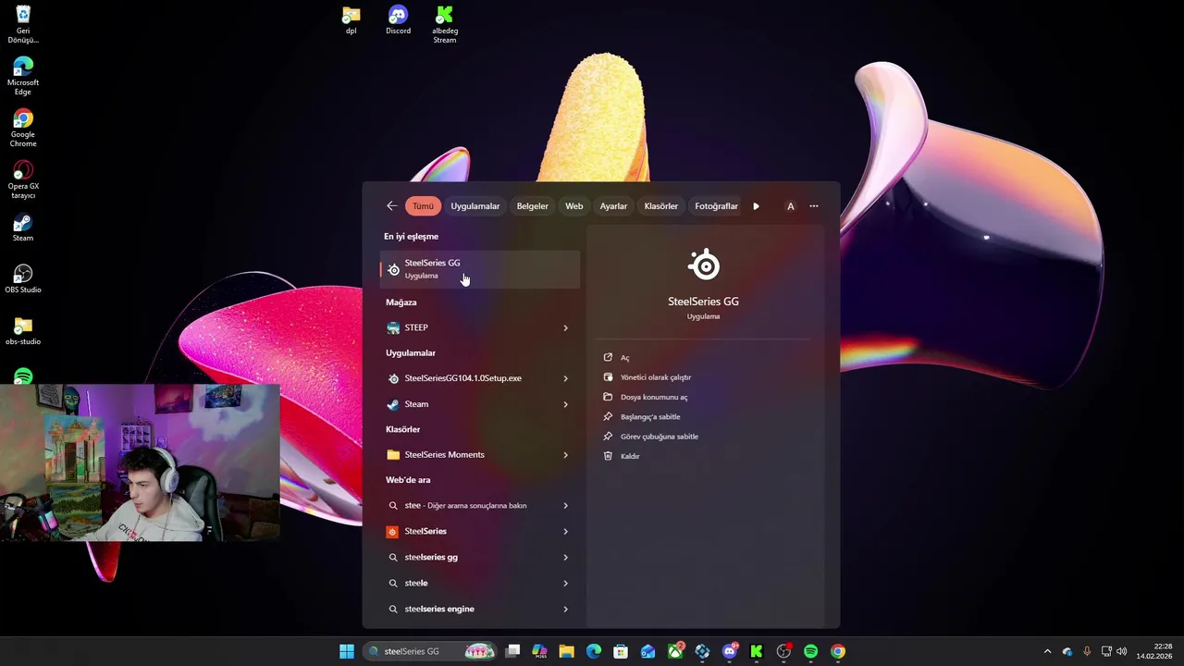The image size is (1184, 666).
Task: Expand the SteelSeries web result arrow
Action: coord(565,532)
